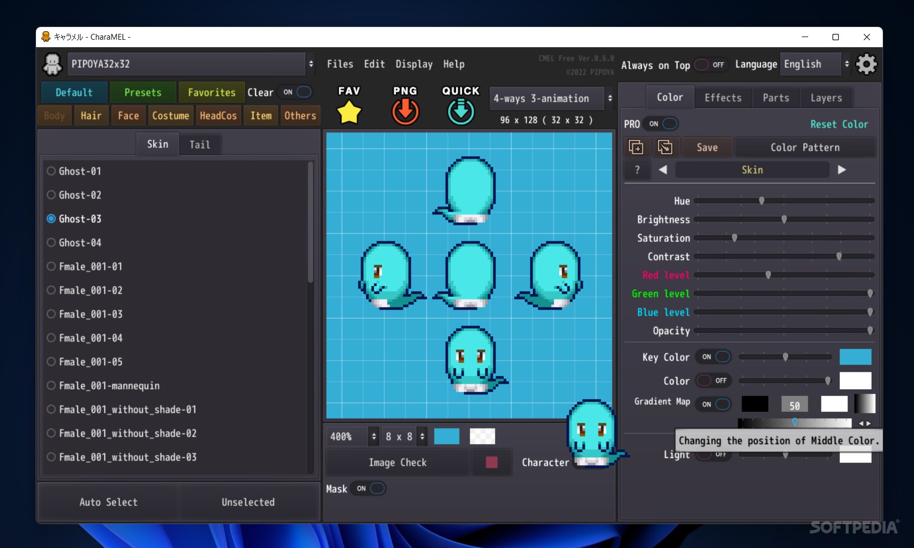The image size is (914, 548).
Task: Click the gradient middle value field 50
Action: click(794, 405)
